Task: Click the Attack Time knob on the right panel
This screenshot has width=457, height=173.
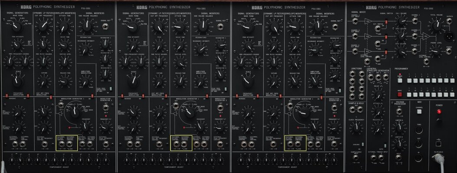Action: 295,27
